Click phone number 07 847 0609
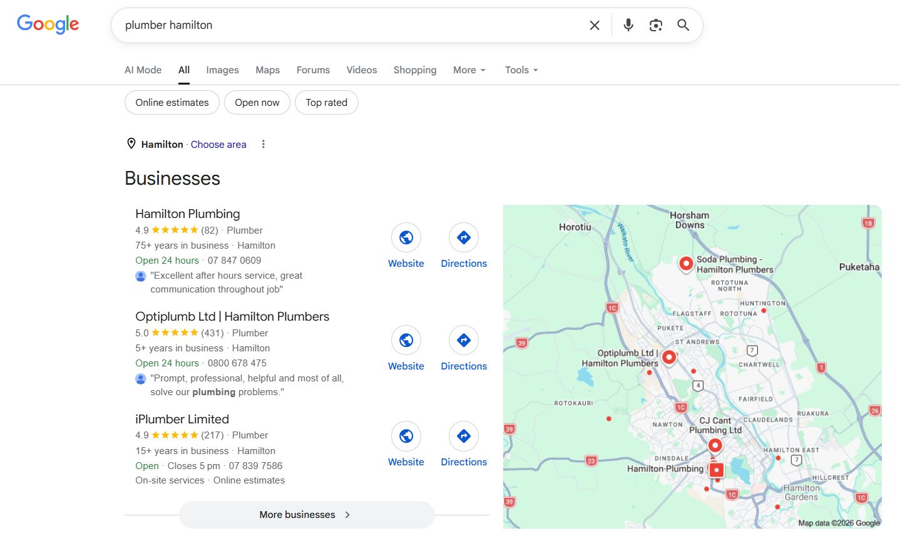Viewport: 900px width, 543px height. [235, 261]
